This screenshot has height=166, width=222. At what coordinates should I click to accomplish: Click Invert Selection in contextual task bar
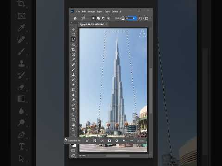click(x=95, y=141)
